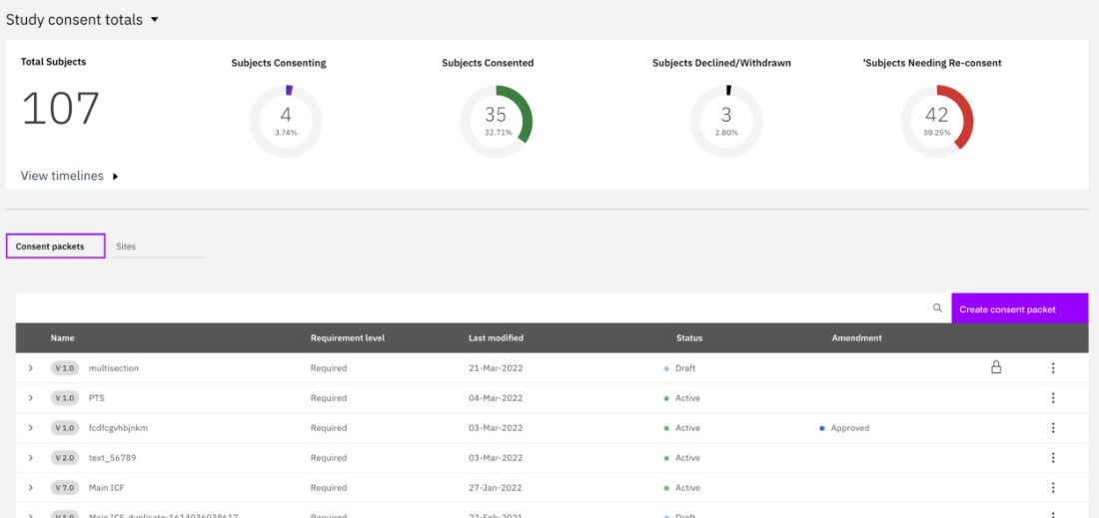1099x518 pixels.
Task: Click the Subjects Needing Re-consent progress ring
Action: tap(936, 122)
